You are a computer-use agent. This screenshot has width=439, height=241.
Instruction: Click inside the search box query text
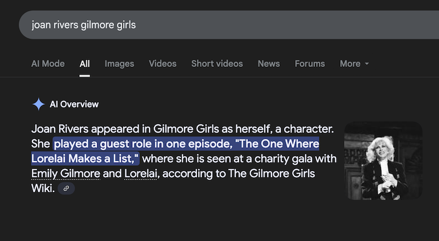pyautogui.click(x=84, y=25)
